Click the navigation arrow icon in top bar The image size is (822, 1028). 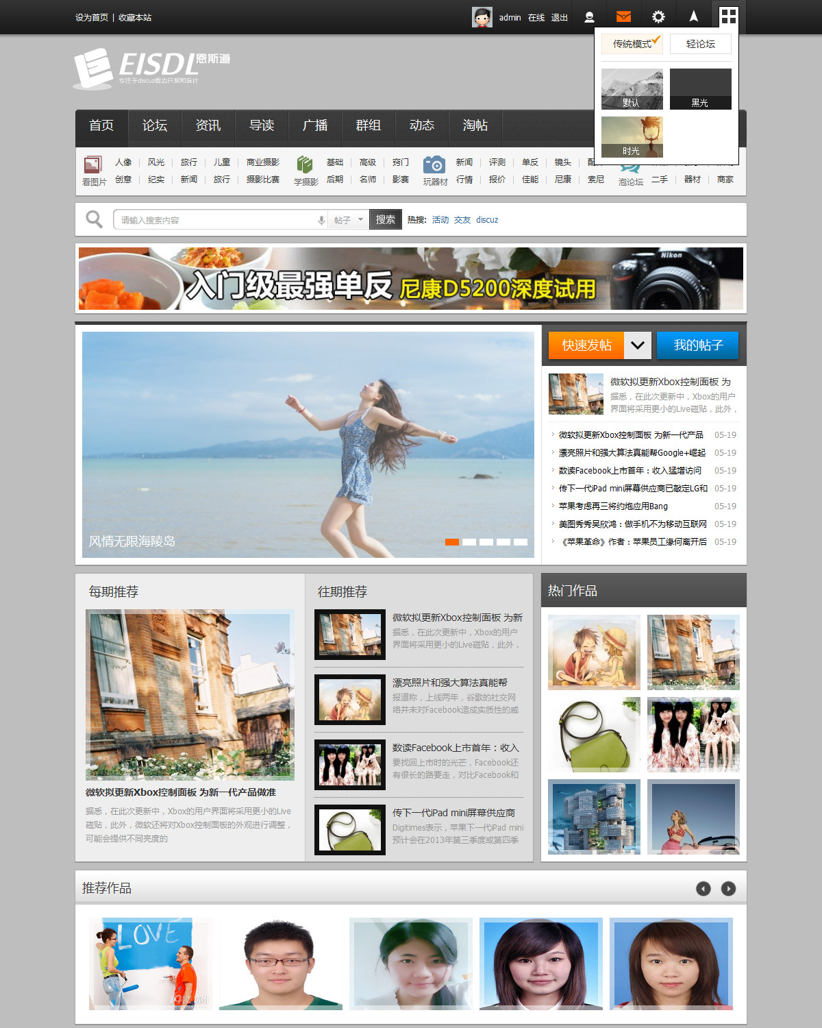pyautogui.click(x=694, y=16)
